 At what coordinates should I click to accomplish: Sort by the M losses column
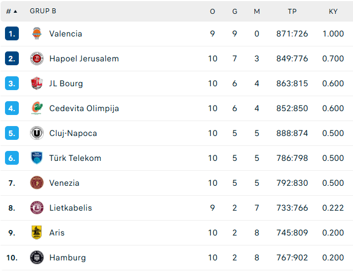click(x=257, y=12)
